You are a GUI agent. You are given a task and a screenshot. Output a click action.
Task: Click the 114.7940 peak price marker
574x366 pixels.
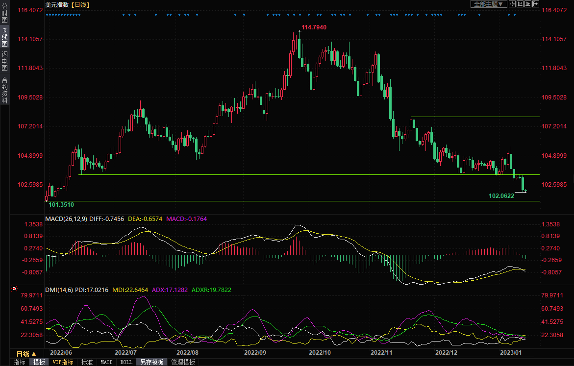tap(314, 27)
